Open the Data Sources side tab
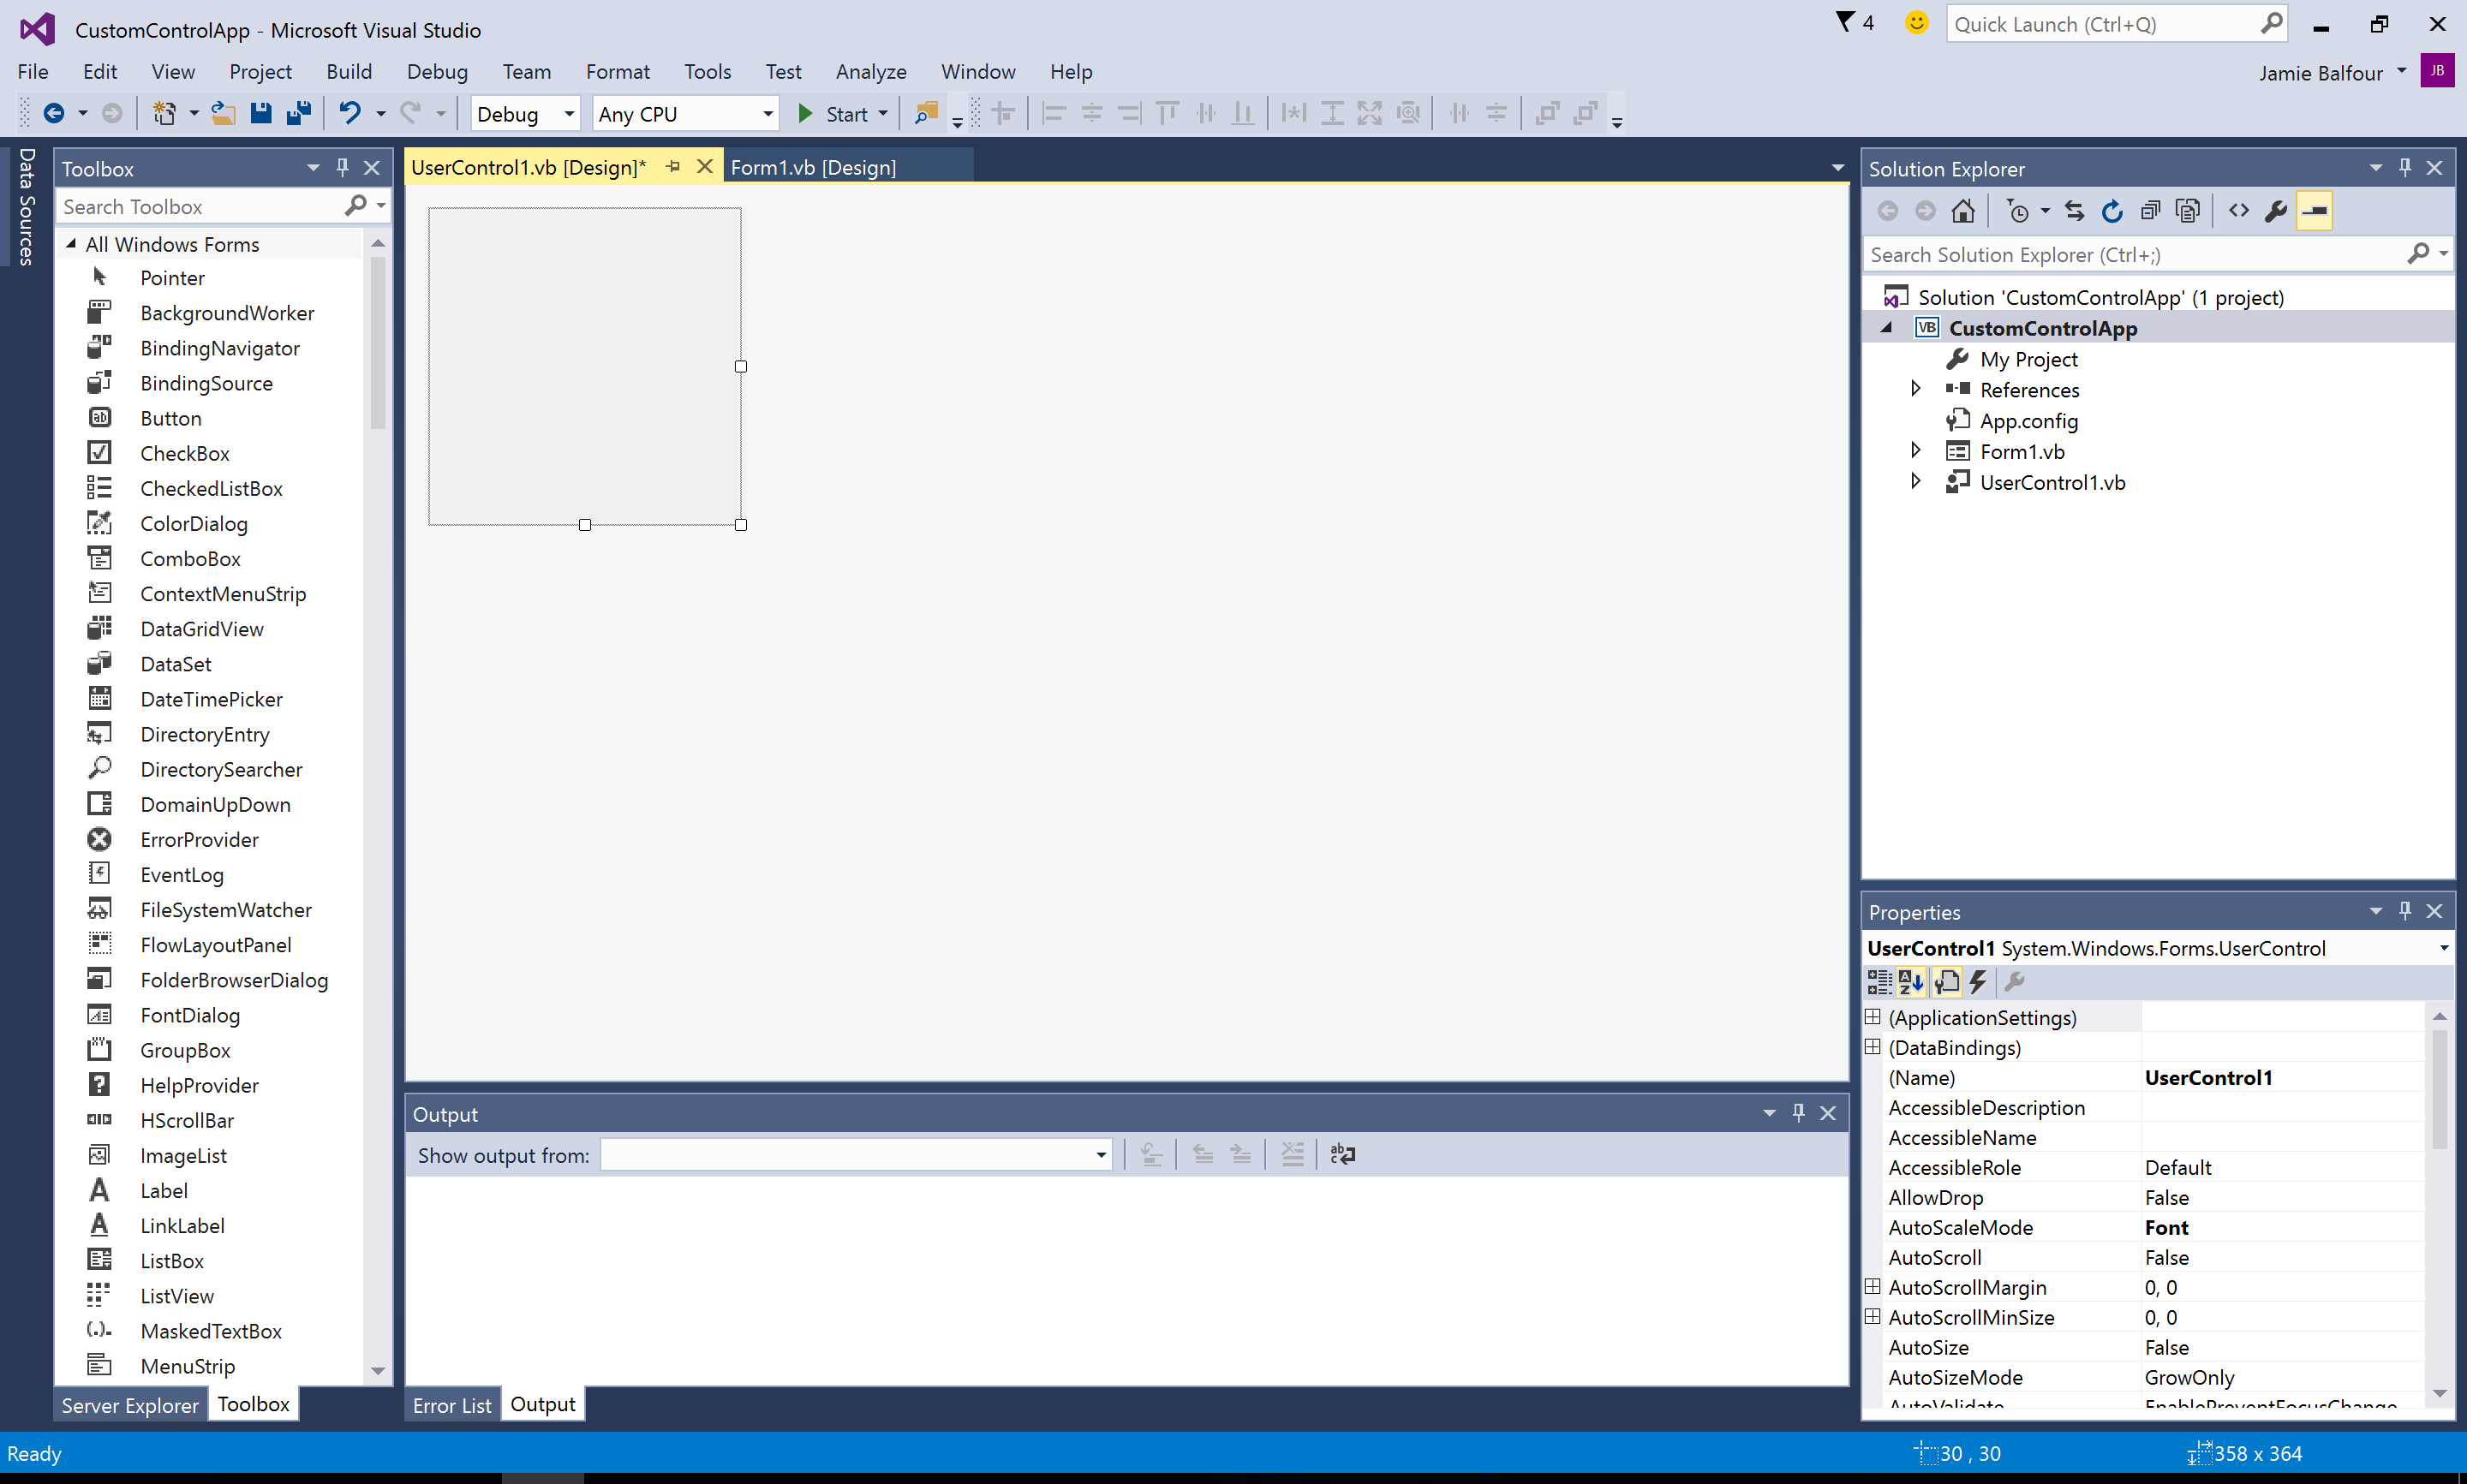The width and height of the screenshot is (2467, 1484). (x=26, y=206)
